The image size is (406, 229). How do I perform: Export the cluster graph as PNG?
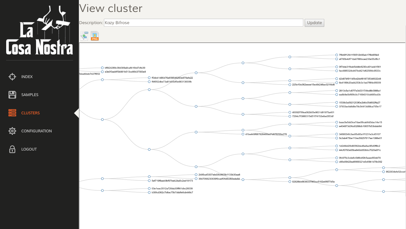94,36
